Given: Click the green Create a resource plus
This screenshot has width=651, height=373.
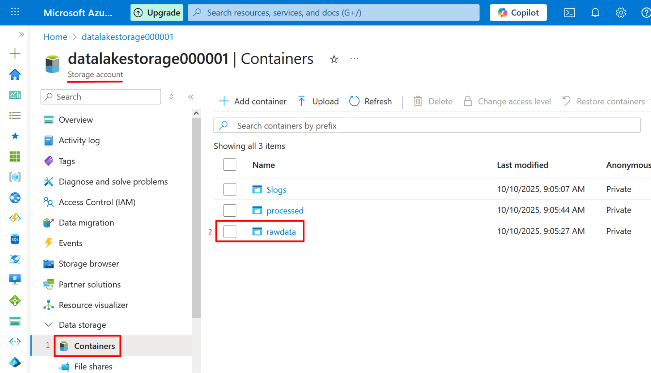Looking at the screenshot, I should pos(15,54).
